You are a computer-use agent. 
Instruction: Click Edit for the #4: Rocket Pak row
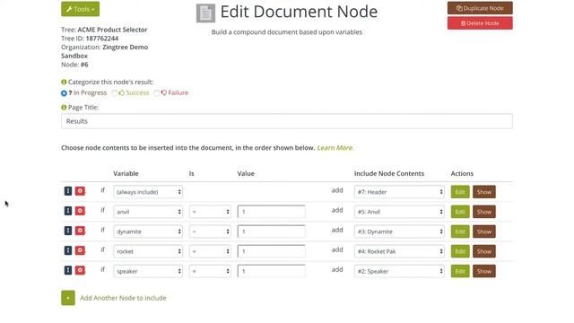460,251
